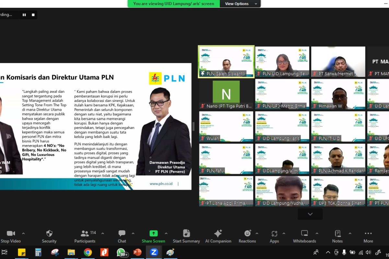The height and width of the screenshot is (259, 389).
Task: Open the Security shield icon
Action: pyautogui.click(x=49, y=234)
